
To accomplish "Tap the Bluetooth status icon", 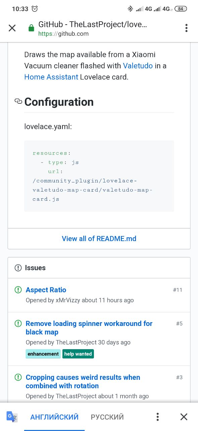I will (x=130, y=9).
